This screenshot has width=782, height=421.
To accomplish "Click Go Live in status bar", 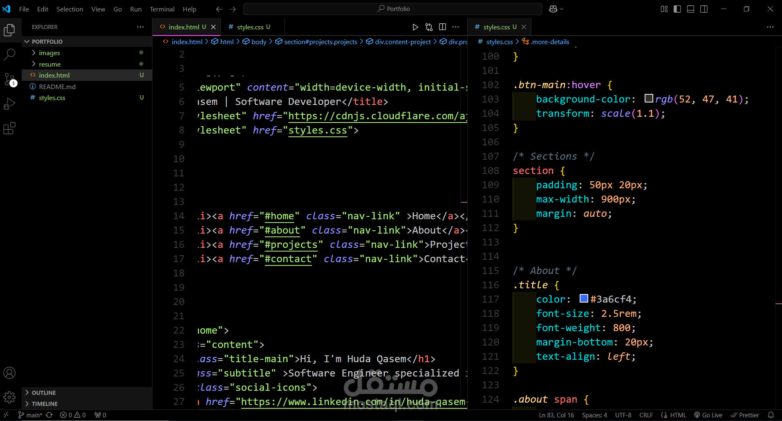I will tap(708, 415).
